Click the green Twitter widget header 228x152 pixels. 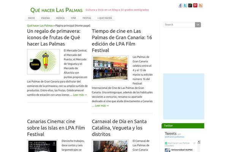point(183,126)
